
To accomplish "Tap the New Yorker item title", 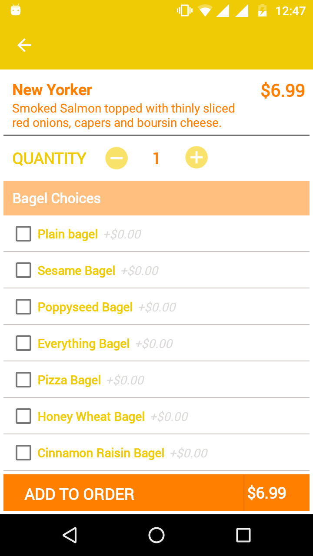I will pos(52,90).
